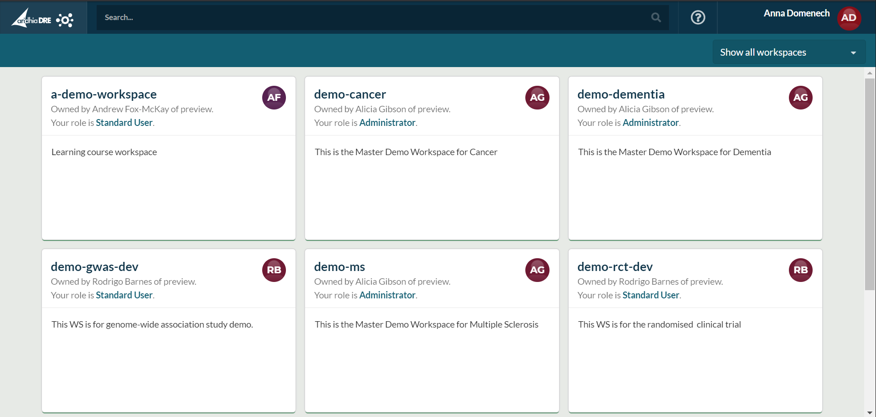Open the demo-gwas-dev workspace title
Image resolution: width=876 pixels, height=417 pixels.
click(x=94, y=266)
